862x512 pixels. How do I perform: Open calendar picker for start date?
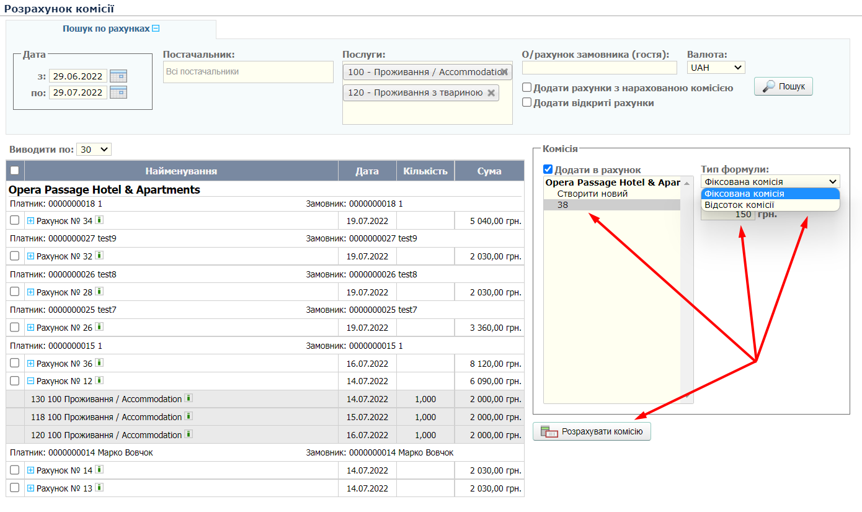pos(118,76)
